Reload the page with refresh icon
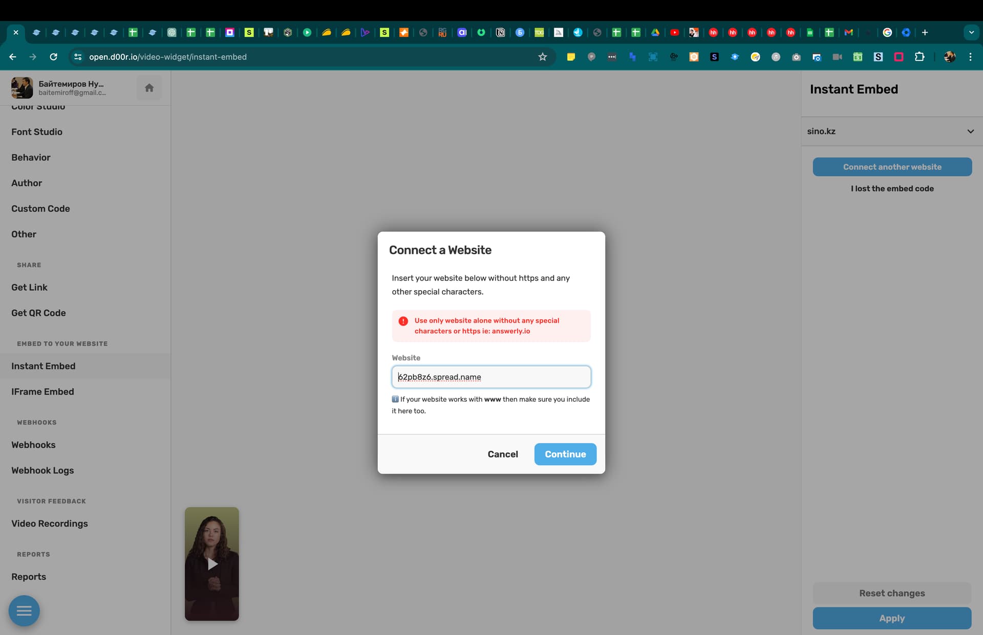Viewport: 983px width, 635px height. pos(53,57)
